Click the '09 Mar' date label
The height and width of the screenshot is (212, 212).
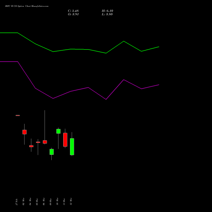[50, 202]
